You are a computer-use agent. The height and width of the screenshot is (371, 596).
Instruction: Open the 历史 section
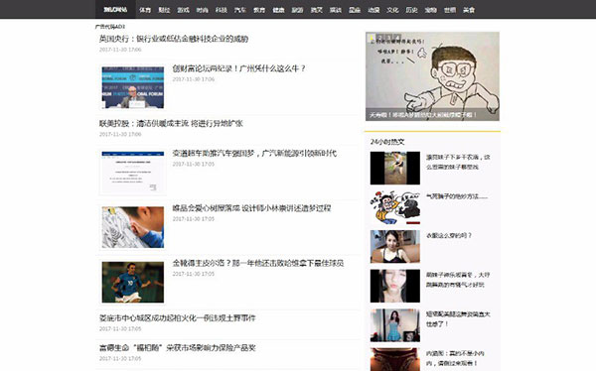[x=411, y=10]
